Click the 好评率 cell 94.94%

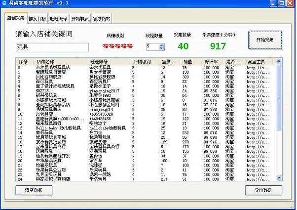pyautogui.click(x=211, y=142)
